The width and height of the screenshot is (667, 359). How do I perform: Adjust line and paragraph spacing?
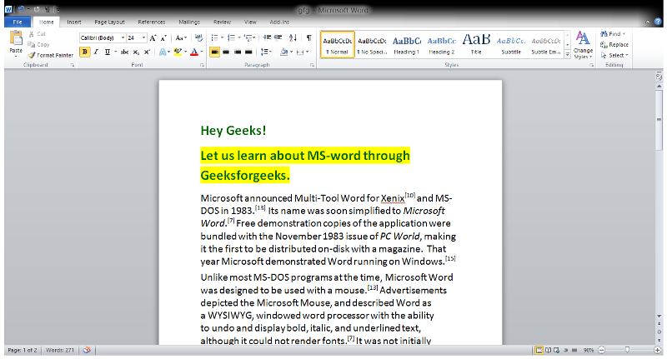265,52
